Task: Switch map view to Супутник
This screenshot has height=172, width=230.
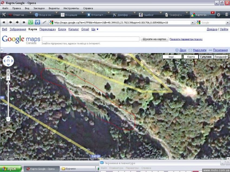Action: click(x=206, y=57)
